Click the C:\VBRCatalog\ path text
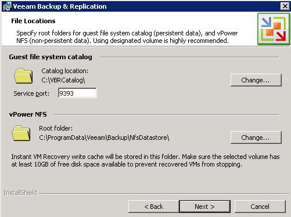291x217 pixels. pyautogui.click(x=63, y=80)
